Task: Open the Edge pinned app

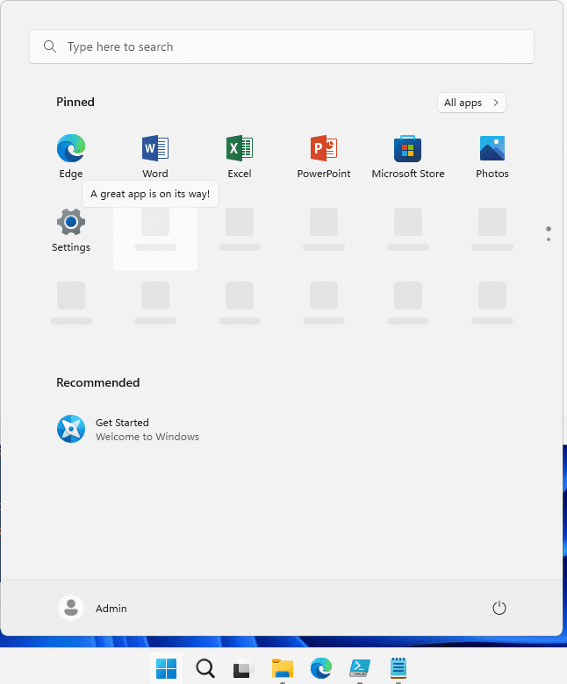Action: (71, 157)
